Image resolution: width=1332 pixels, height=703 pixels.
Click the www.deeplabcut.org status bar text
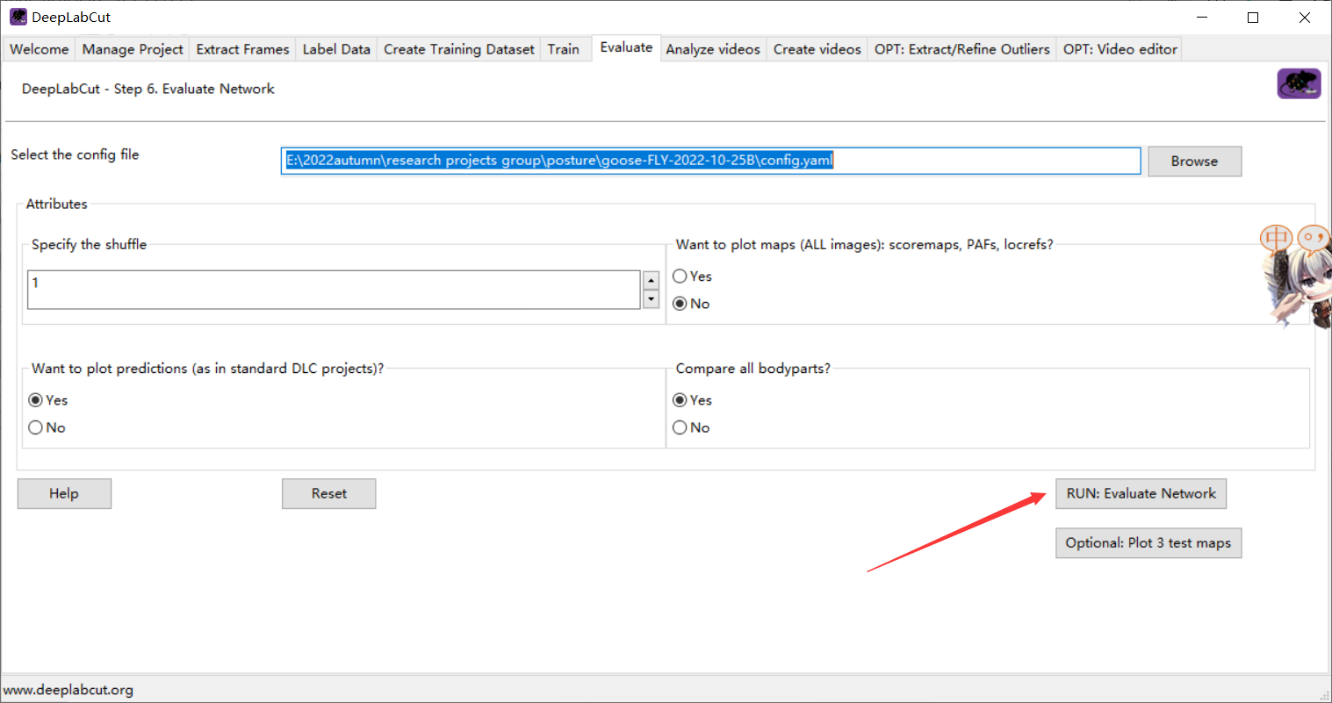[68, 690]
